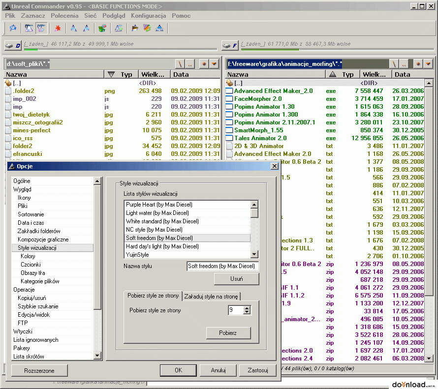Viewport: 438px width, 389px height.
Task: Click the last icon in the main toolbar
Action: click(159, 28)
